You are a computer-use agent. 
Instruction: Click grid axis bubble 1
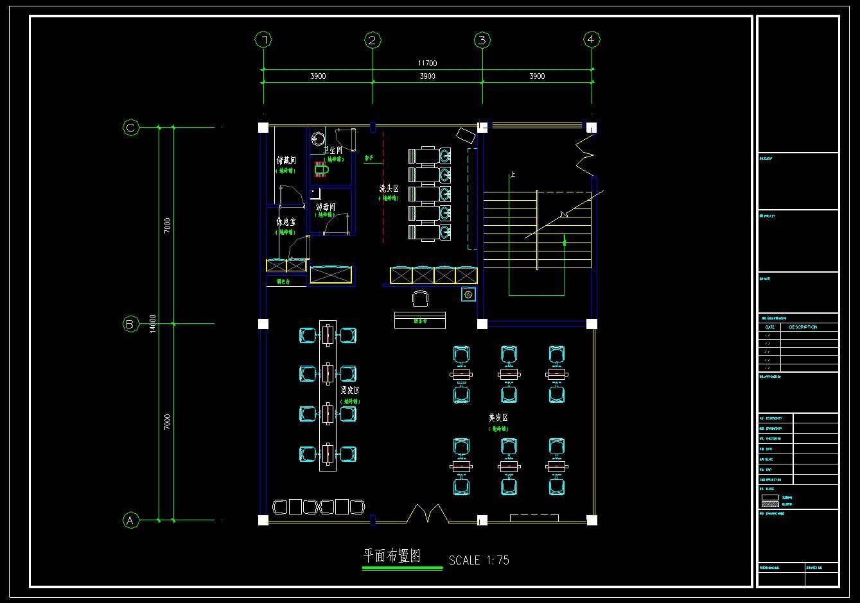tap(263, 40)
